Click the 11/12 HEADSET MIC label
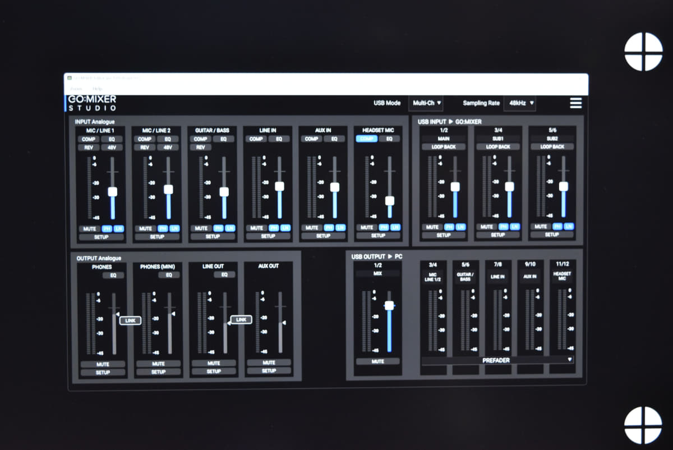The width and height of the screenshot is (673, 450). pyautogui.click(x=562, y=275)
